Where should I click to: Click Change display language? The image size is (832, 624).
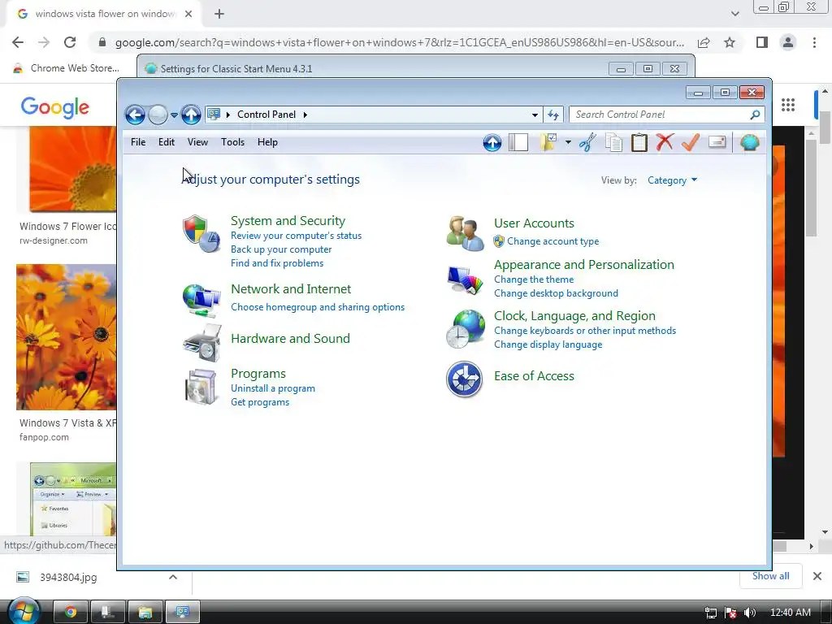[548, 344]
